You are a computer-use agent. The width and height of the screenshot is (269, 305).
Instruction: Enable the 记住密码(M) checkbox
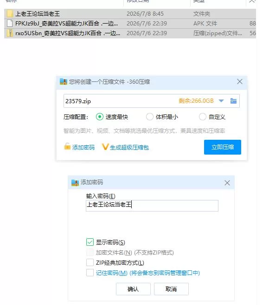pos(90,273)
